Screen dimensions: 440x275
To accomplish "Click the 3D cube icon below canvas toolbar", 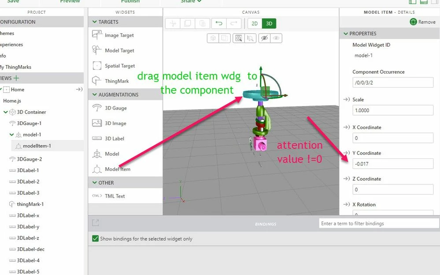I will (x=213, y=38).
